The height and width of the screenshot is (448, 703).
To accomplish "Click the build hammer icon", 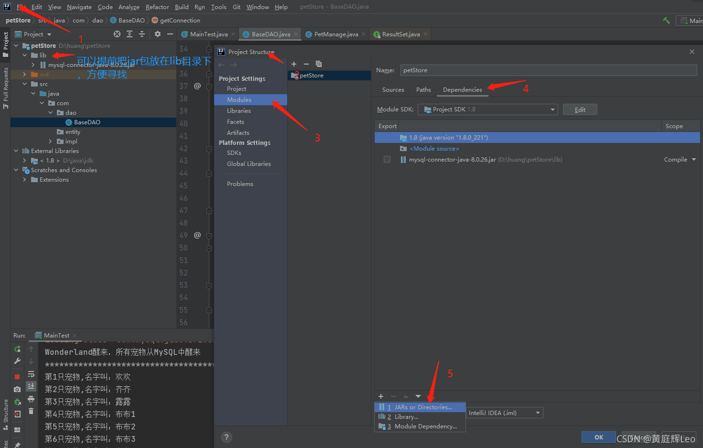I will pos(666,21).
